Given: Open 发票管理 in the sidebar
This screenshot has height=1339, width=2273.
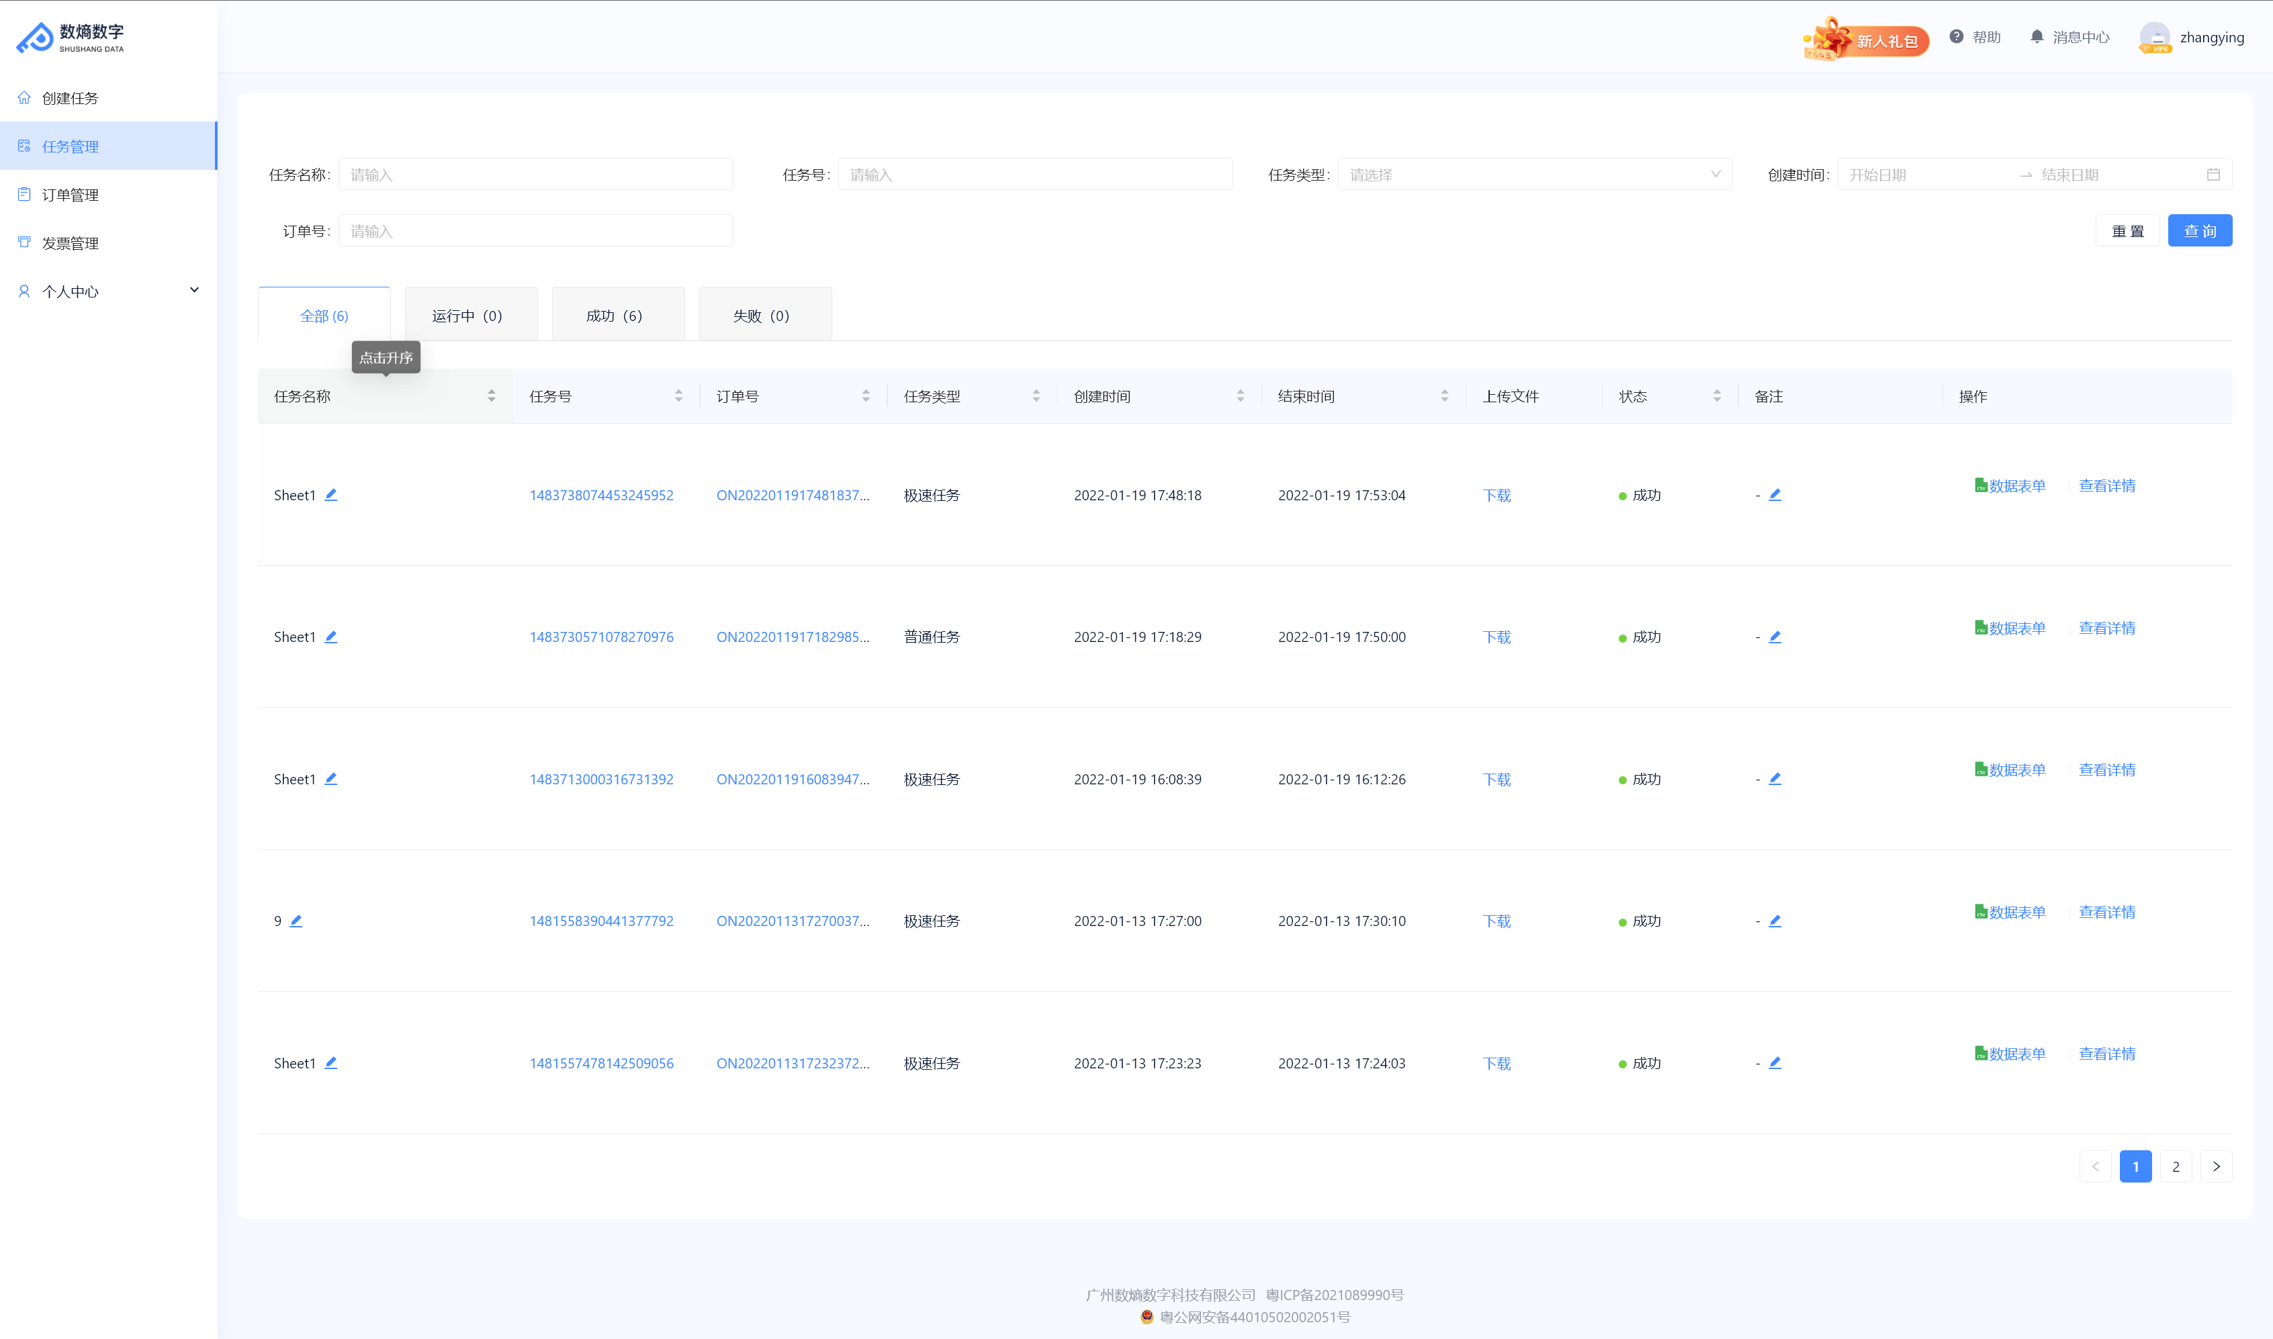Looking at the screenshot, I should pos(108,244).
